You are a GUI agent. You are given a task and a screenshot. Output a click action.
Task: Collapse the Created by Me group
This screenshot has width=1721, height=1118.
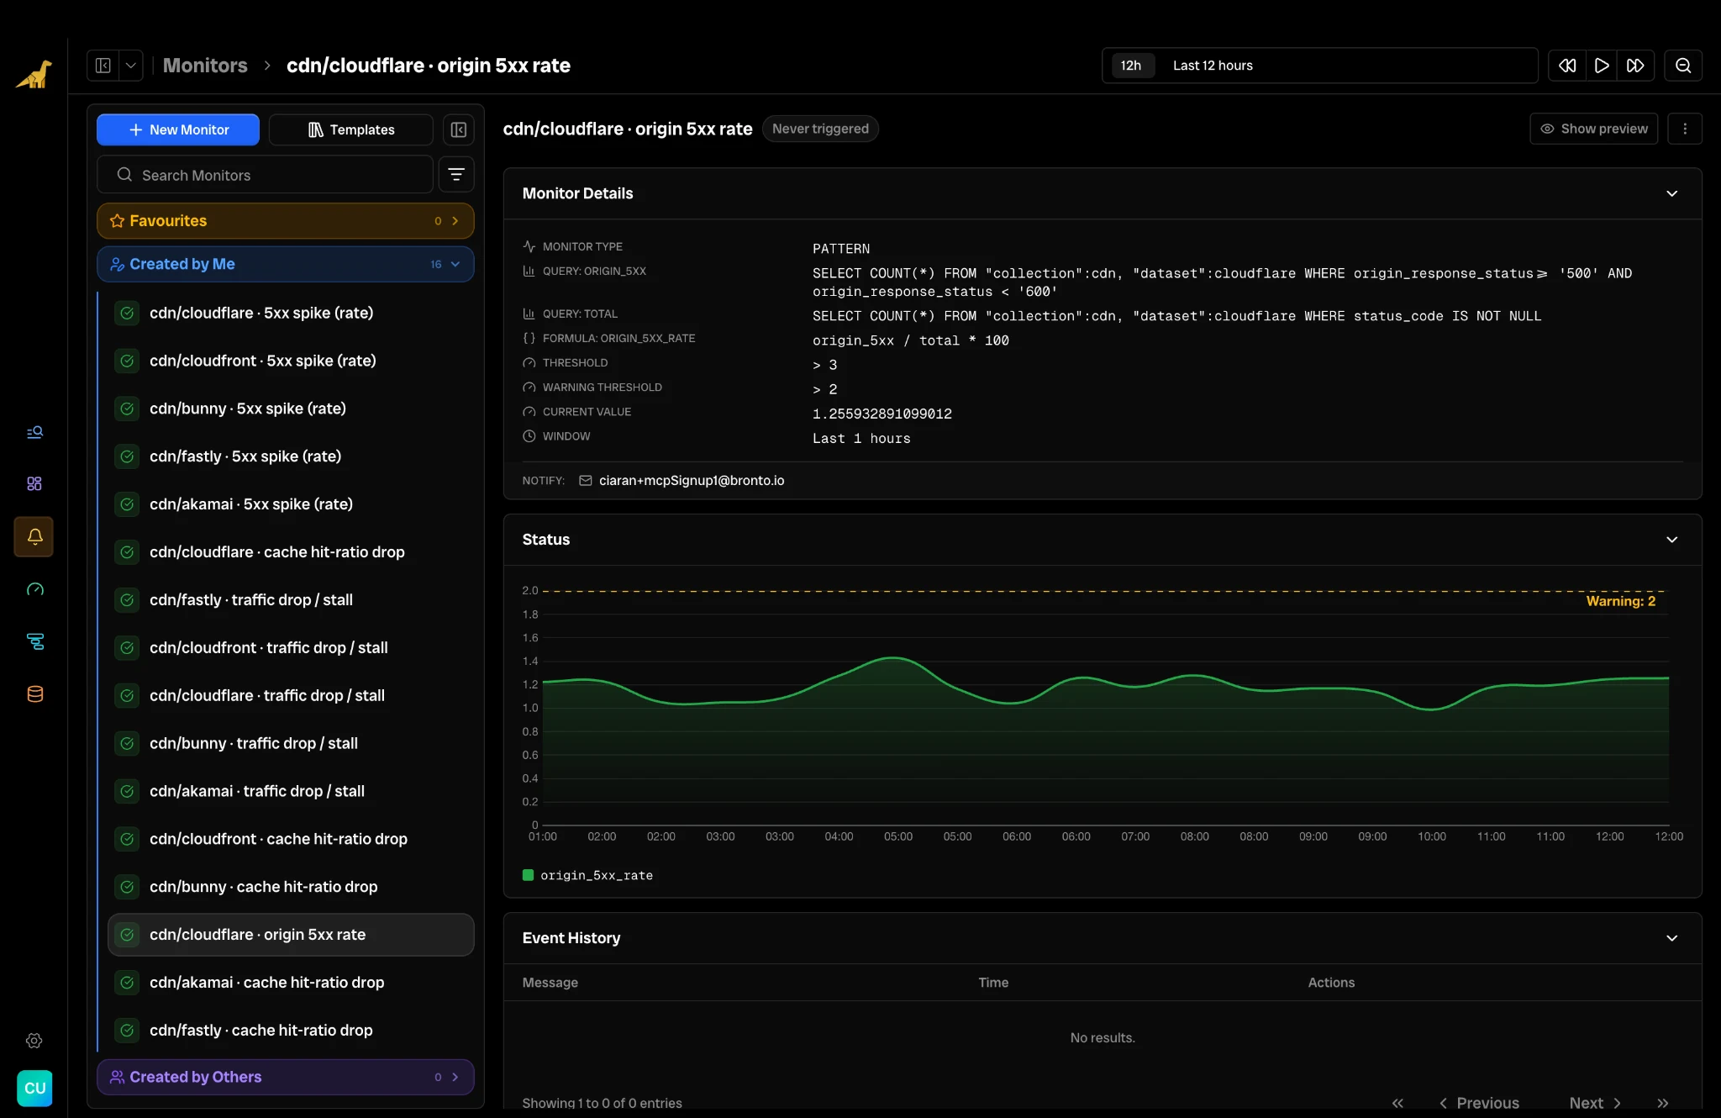[286, 264]
